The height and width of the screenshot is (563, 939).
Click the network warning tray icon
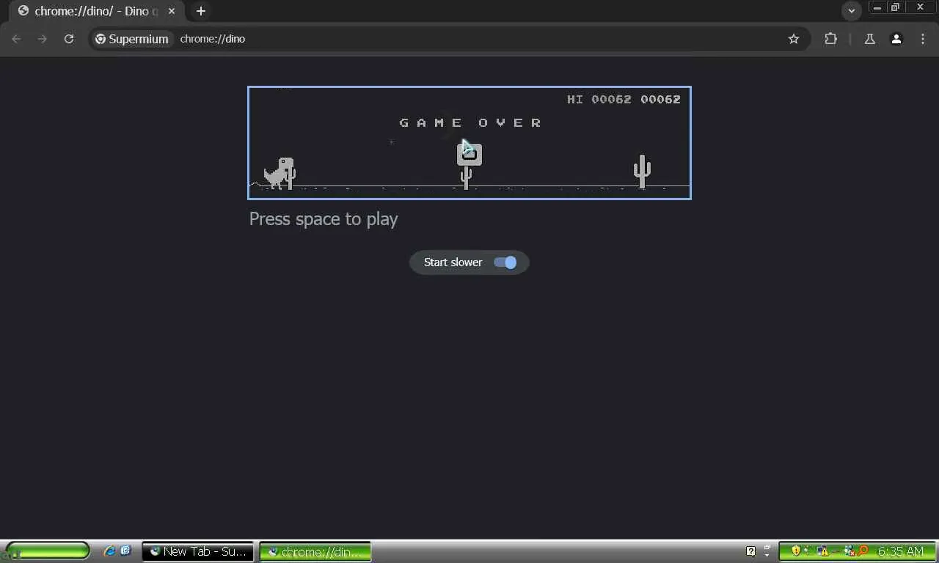(823, 551)
